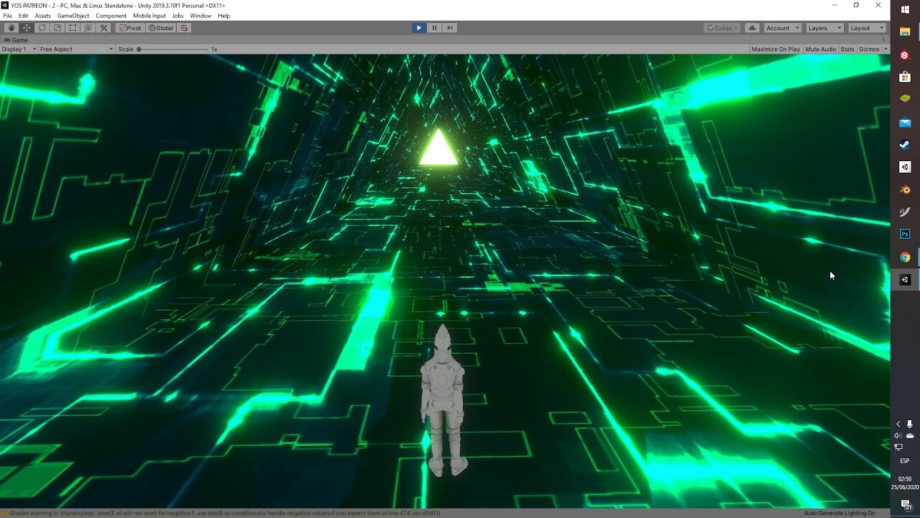
Task: Activate the Move tool
Action: [x=26, y=27]
